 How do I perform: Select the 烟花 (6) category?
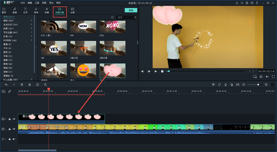7,52
